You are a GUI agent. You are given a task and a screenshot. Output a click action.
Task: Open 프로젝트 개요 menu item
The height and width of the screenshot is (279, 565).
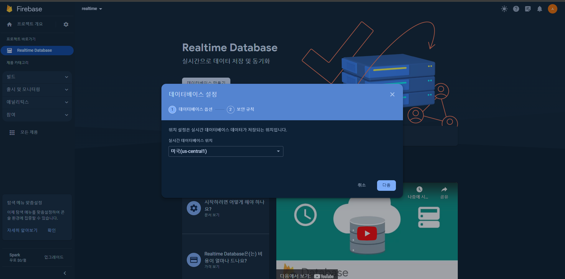point(30,24)
